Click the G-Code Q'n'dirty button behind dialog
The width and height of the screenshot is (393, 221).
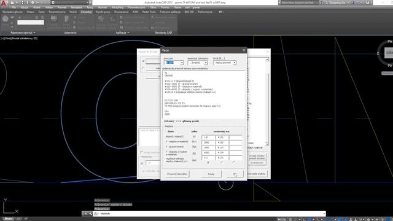pos(257,157)
